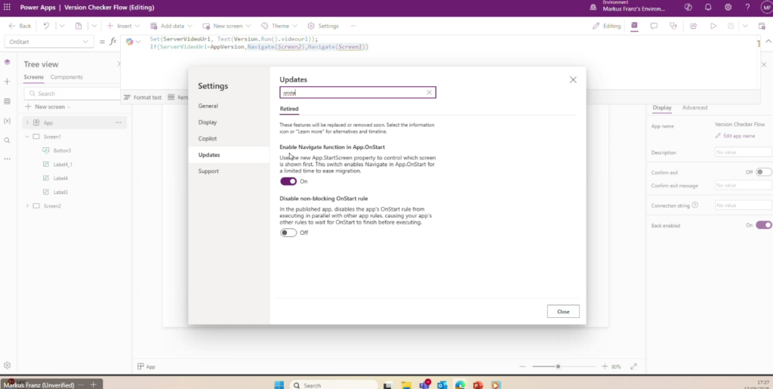This screenshot has width=773, height=389.
Task: Switch to the Components tab
Action: coord(66,77)
